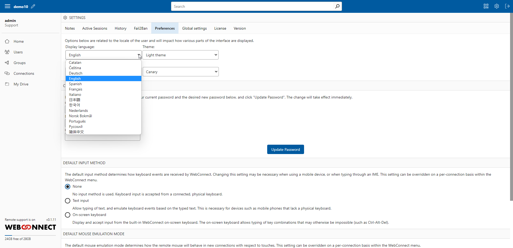Open the Display language dropdown
Screen dimensions: 513x248
pos(103,55)
